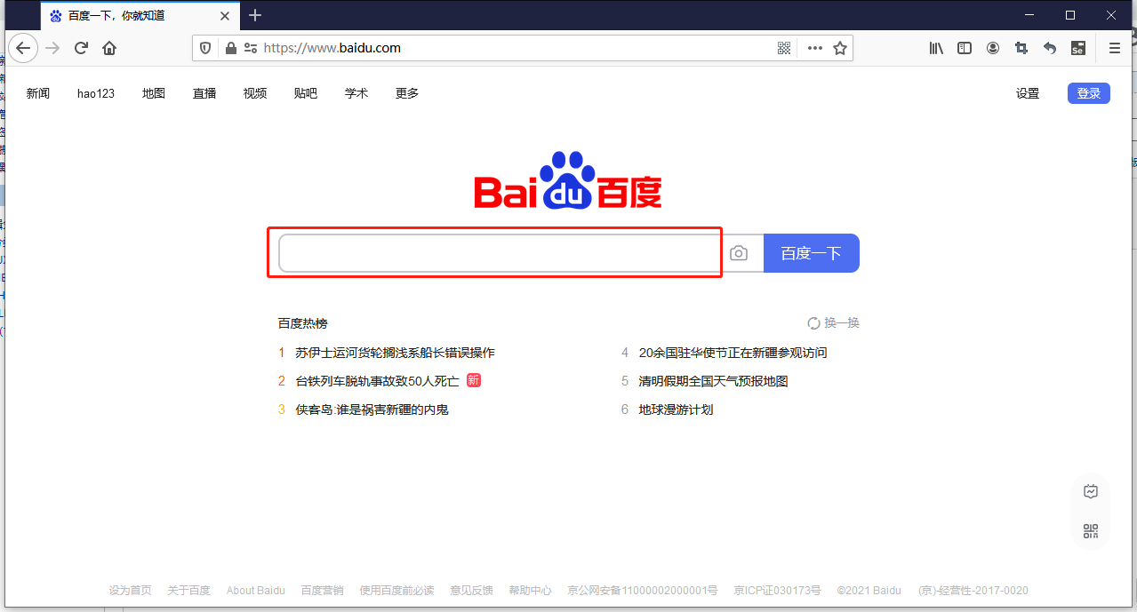Open hot item 20余国驻华使节正在新疆参观访问

click(733, 353)
